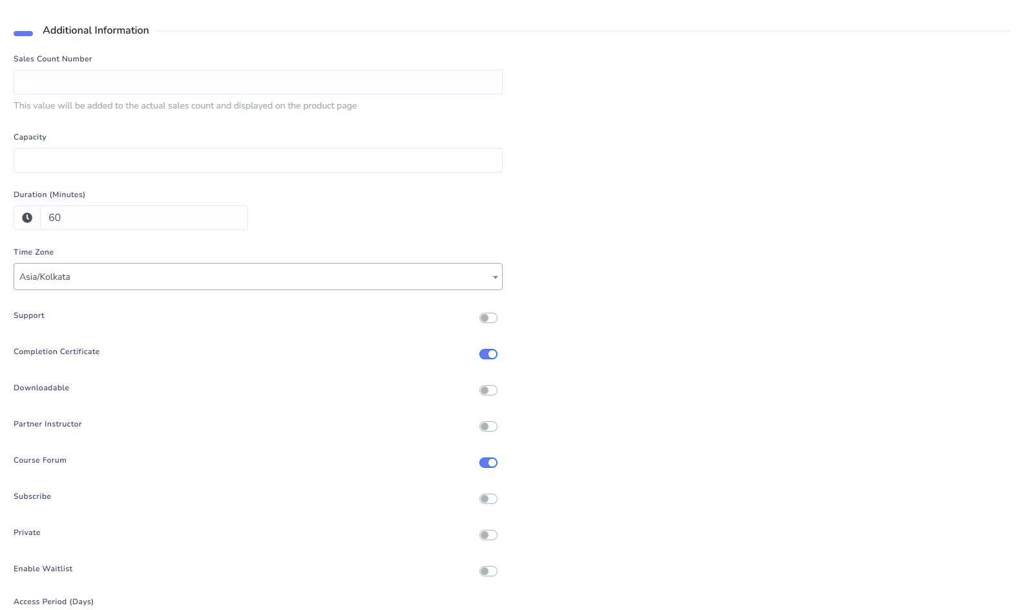The width and height of the screenshot is (1026, 610).
Task: Toggle the Support switch on
Action: pos(488,318)
